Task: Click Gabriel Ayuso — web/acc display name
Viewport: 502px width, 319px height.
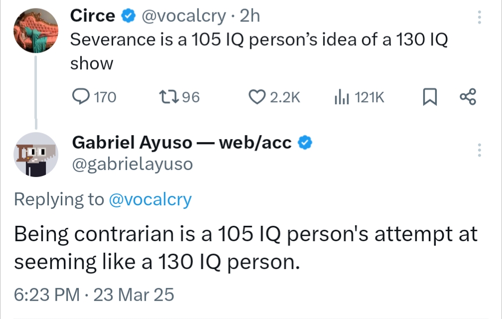Action: (182, 143)
